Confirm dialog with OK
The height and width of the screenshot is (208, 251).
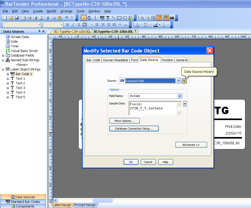click(131, 162)
